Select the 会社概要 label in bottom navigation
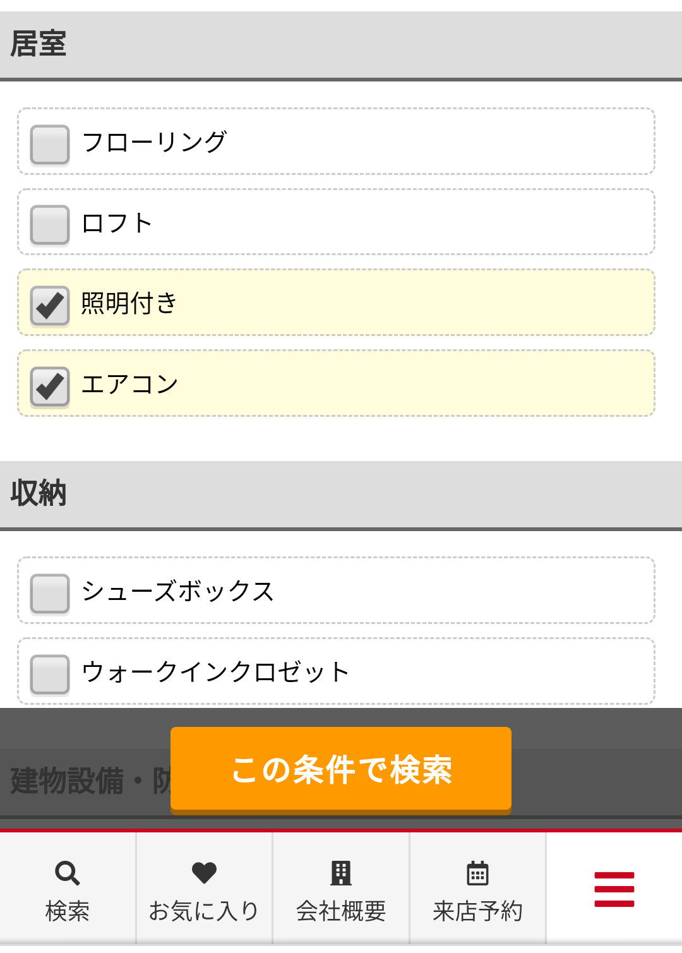Screen dimensions: 682x953 [341, 911]
